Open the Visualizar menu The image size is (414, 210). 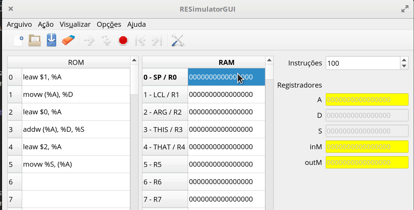pyautogui.click(x=75, y=24)
